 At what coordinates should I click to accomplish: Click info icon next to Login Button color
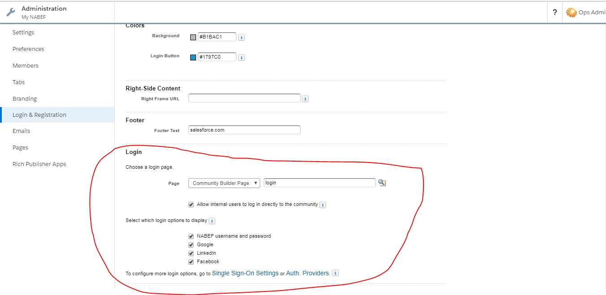(241, 58)
